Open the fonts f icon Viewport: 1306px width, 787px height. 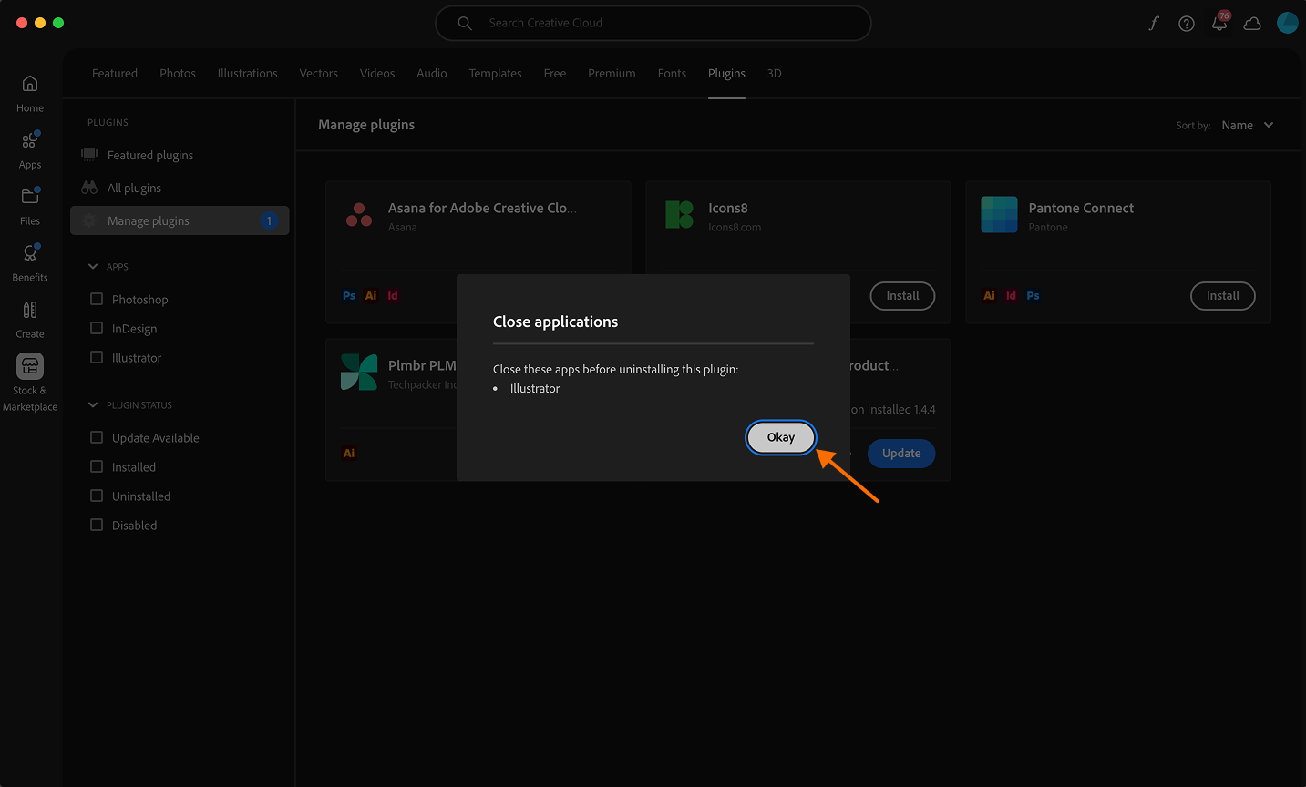(1153, 24)
